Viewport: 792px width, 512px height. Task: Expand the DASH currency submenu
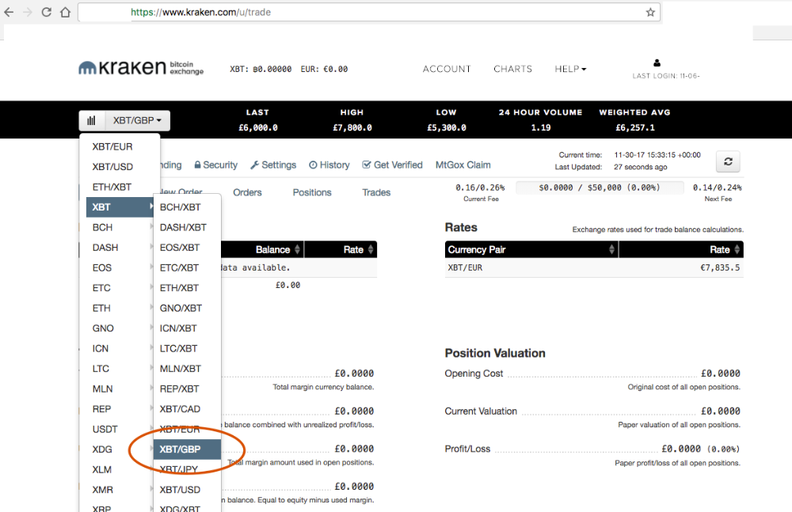click(120, 248)
